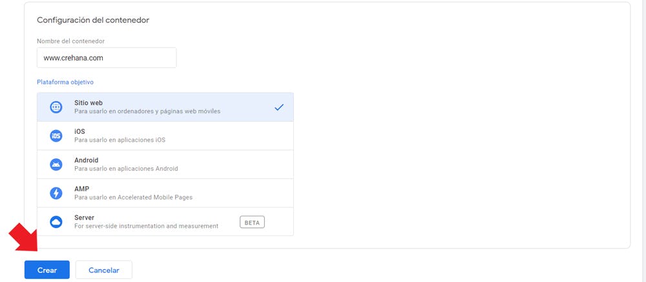646x282 pixels.
Task: Select the Sitio web platform option
Action: (x=165, y=107)
